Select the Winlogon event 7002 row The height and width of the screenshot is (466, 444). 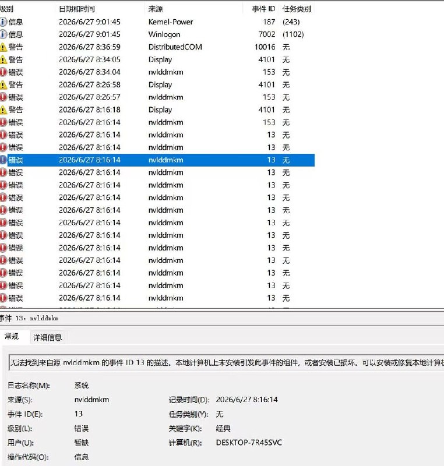point(157,34)
